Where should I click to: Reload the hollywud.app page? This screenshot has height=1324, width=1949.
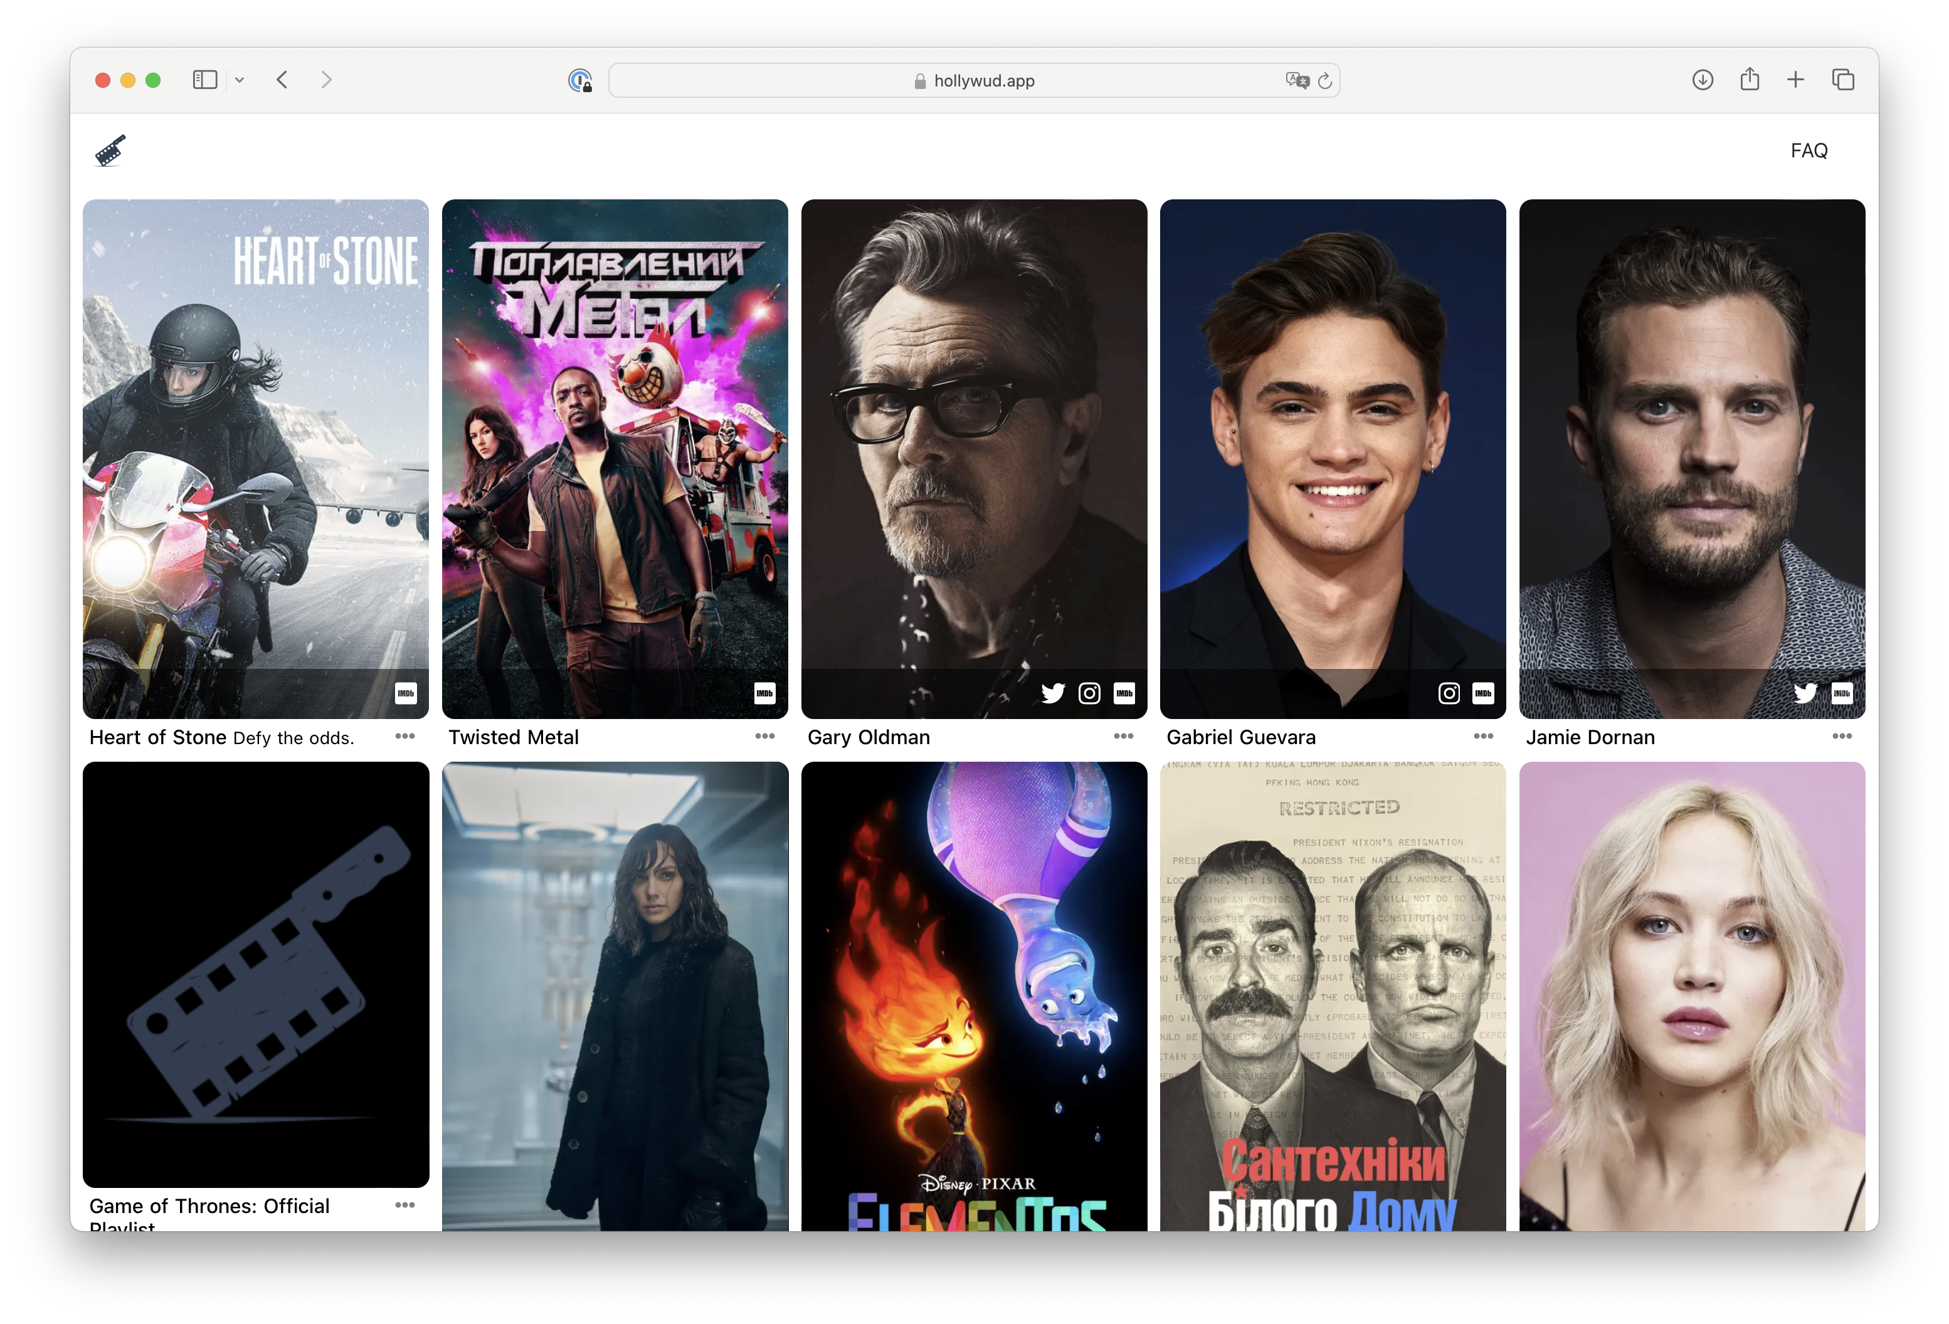click(1324, 80)
